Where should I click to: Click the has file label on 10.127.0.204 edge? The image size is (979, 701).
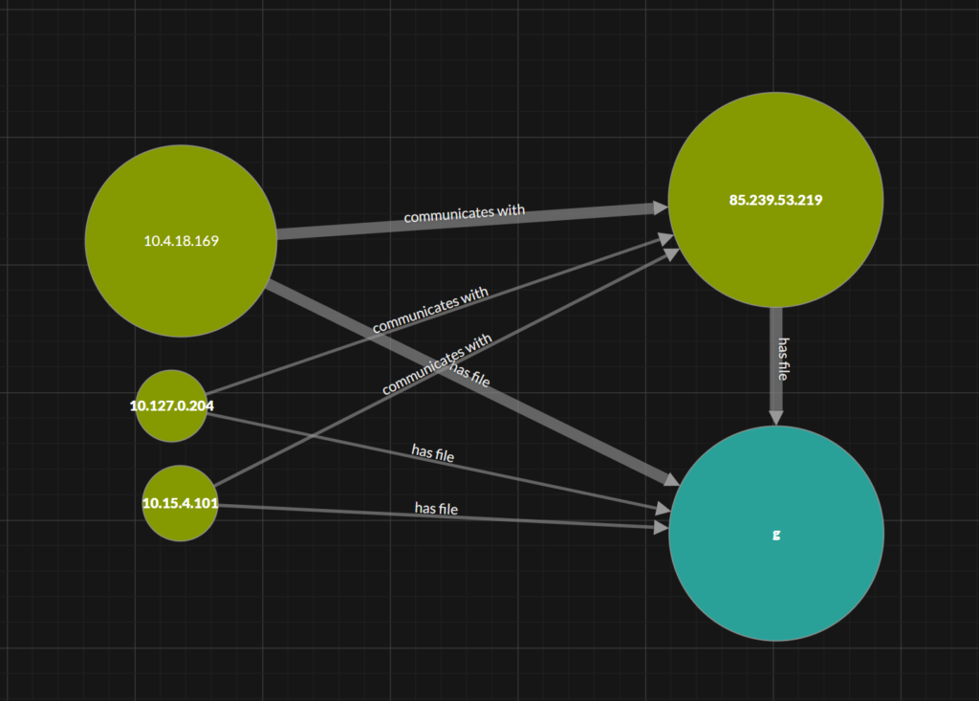coord(433,453)
